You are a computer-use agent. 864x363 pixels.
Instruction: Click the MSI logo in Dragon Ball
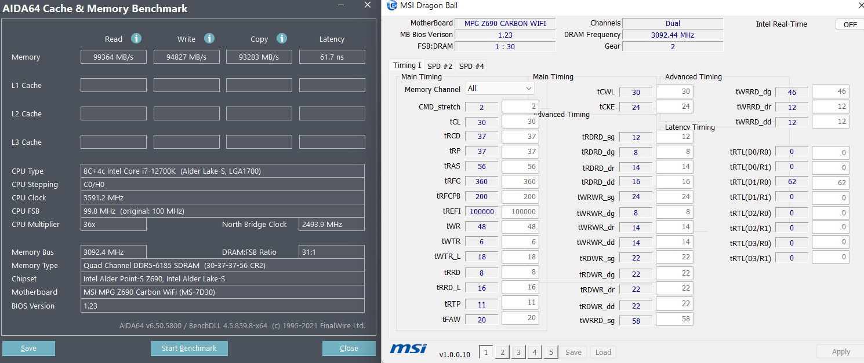click(408, 348)
